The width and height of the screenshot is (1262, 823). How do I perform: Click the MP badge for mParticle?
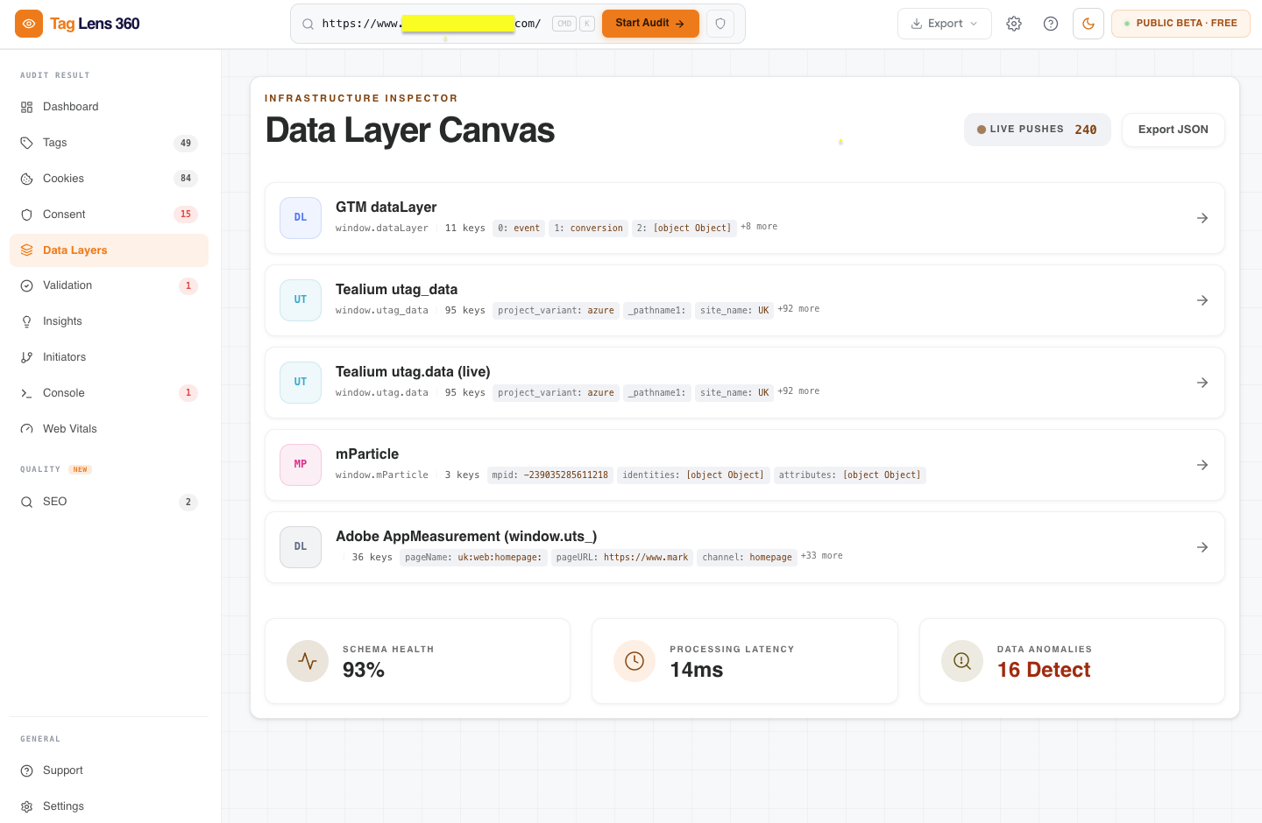301,465
